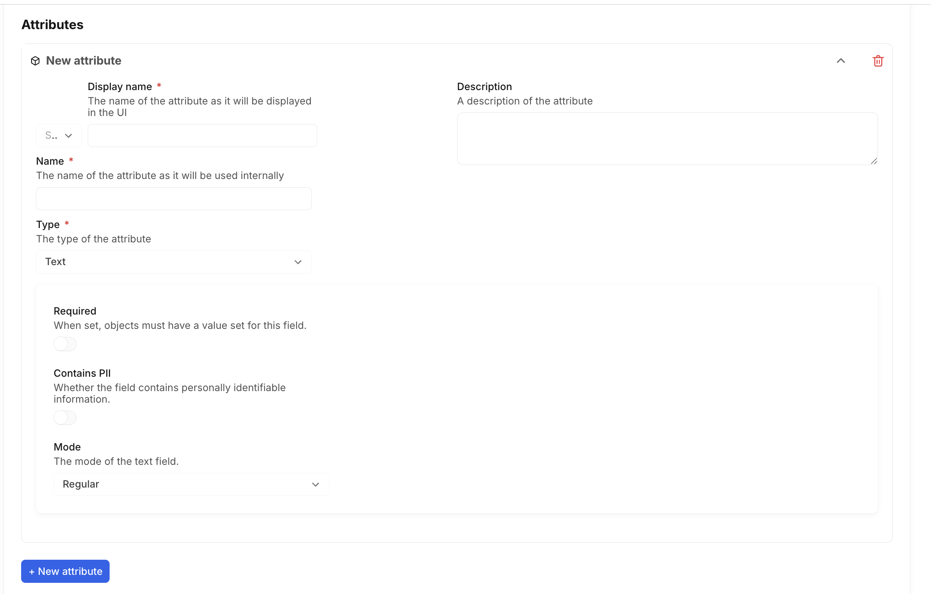
Task: Open the Type dropdown showing Text
Action: click(x=173, y=262)
